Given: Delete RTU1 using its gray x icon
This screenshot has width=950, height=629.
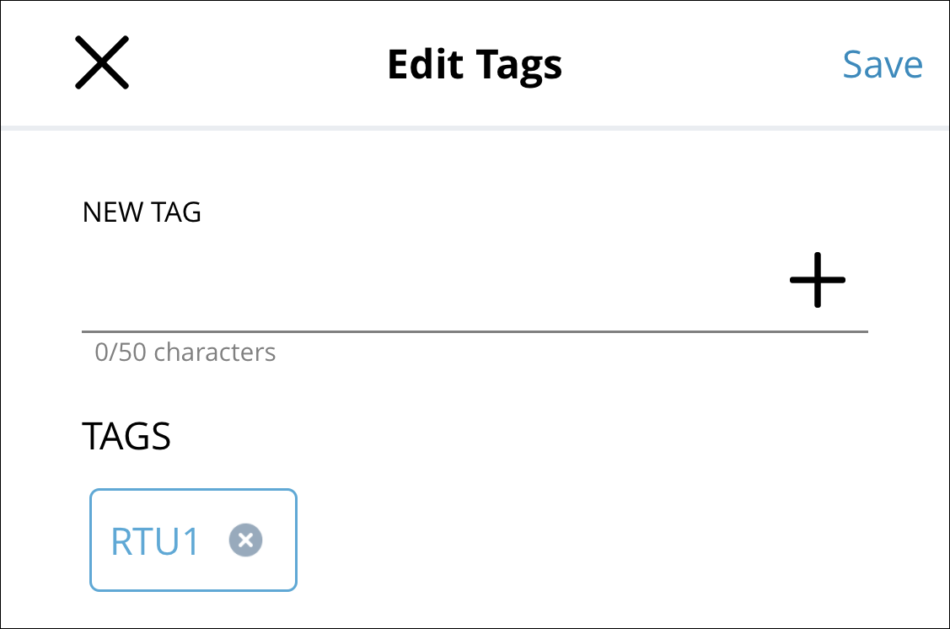Looking at the screenshot, I should tap(245, 540).
